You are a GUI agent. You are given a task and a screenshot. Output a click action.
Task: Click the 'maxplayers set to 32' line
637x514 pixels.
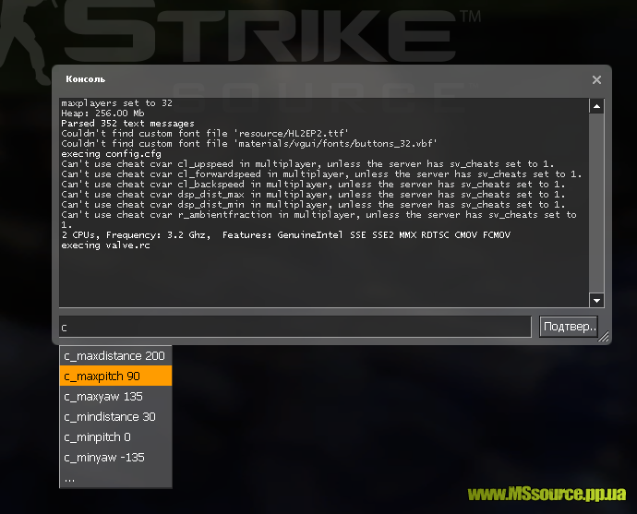click(116, 103)
